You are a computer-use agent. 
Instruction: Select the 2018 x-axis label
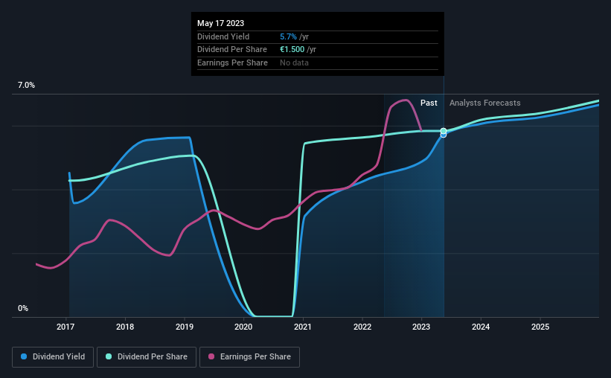[x=125, y=327]
